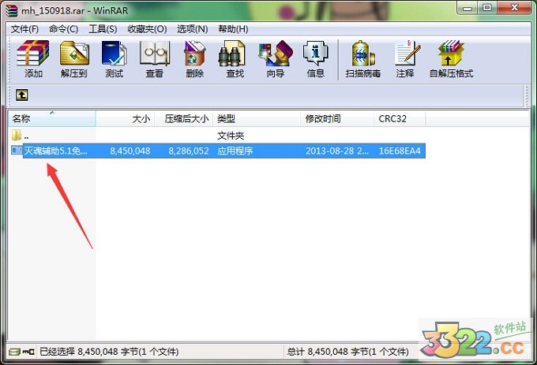Click the 灭魂辅助5.1 application file icon
The height and width of the screenshot is (365, 537).
[x=17, y=150]
